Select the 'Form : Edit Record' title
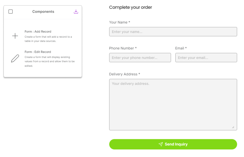 pos(38,52)
